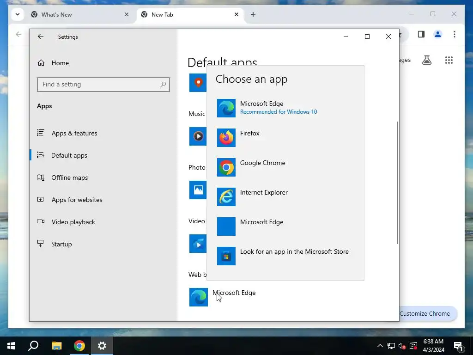The height and width of the screenshot is (355, 473).
Task: Toggle Chrome side panel
Action: (x=421, y=34)
